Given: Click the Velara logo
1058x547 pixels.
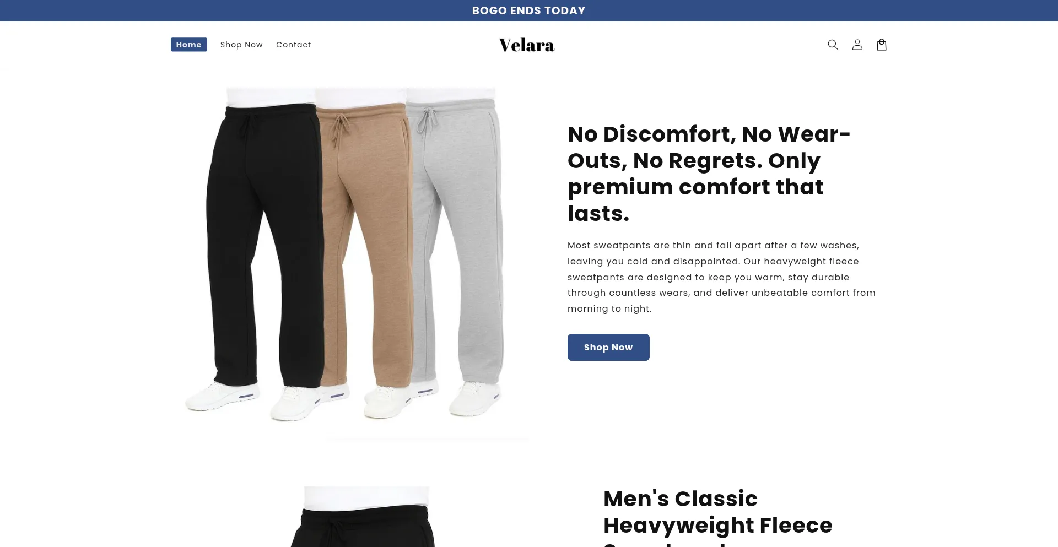Looking at the screenshot, I should [527, 45].
